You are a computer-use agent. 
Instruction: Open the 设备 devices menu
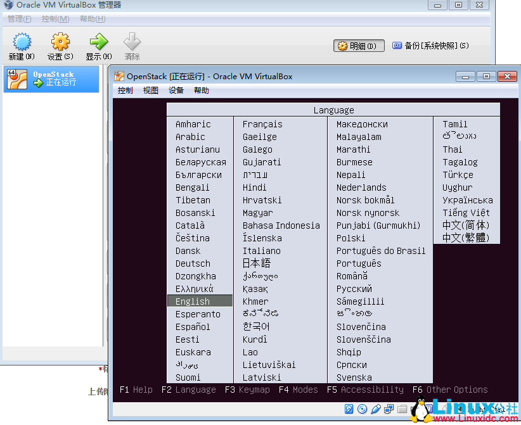[x=176, y=90]
